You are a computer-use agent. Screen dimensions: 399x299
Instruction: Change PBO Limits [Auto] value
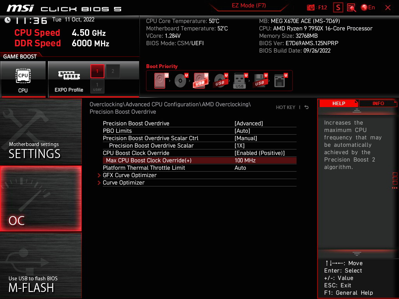coord(242,131)
